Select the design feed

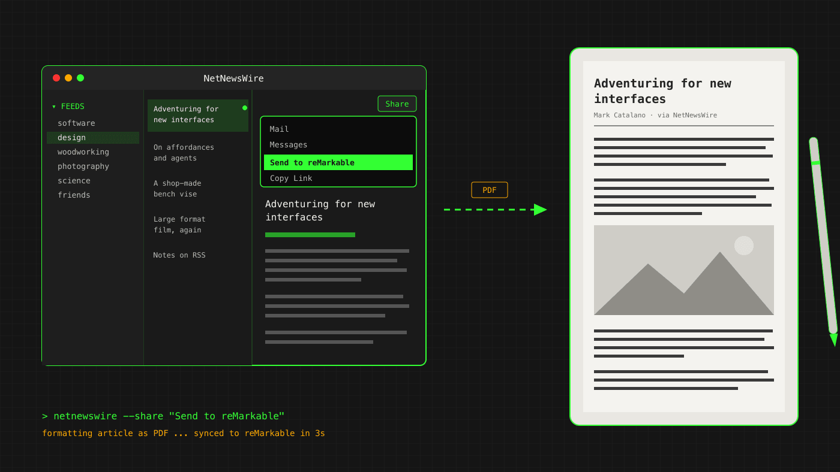point(93,137)
